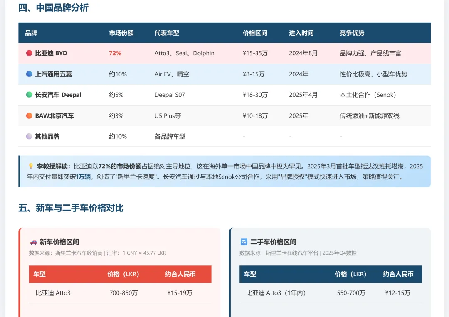Select 传统燃油+新能源双线 advantage text

tap(370, 115)
